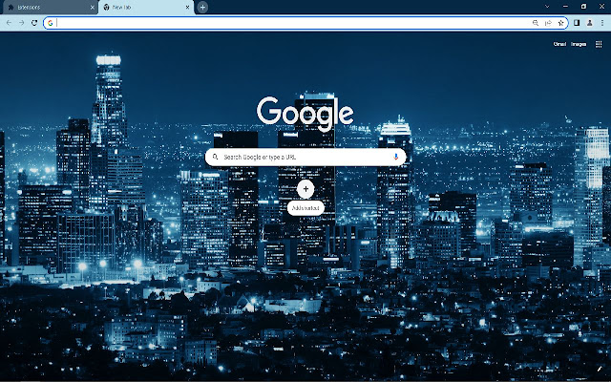Viewport: 611px width, 382px height.
Task: Open the tab search chevron
Action: (547, 7)
